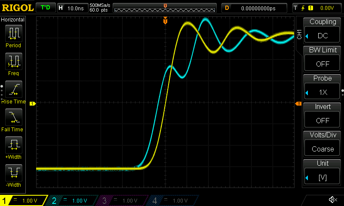
Task: Toggle the Invert OFF setting
Action: (322, 115)
